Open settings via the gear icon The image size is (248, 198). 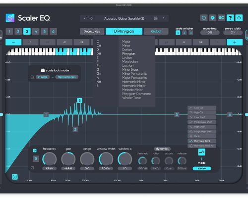[x=213, y=18]
